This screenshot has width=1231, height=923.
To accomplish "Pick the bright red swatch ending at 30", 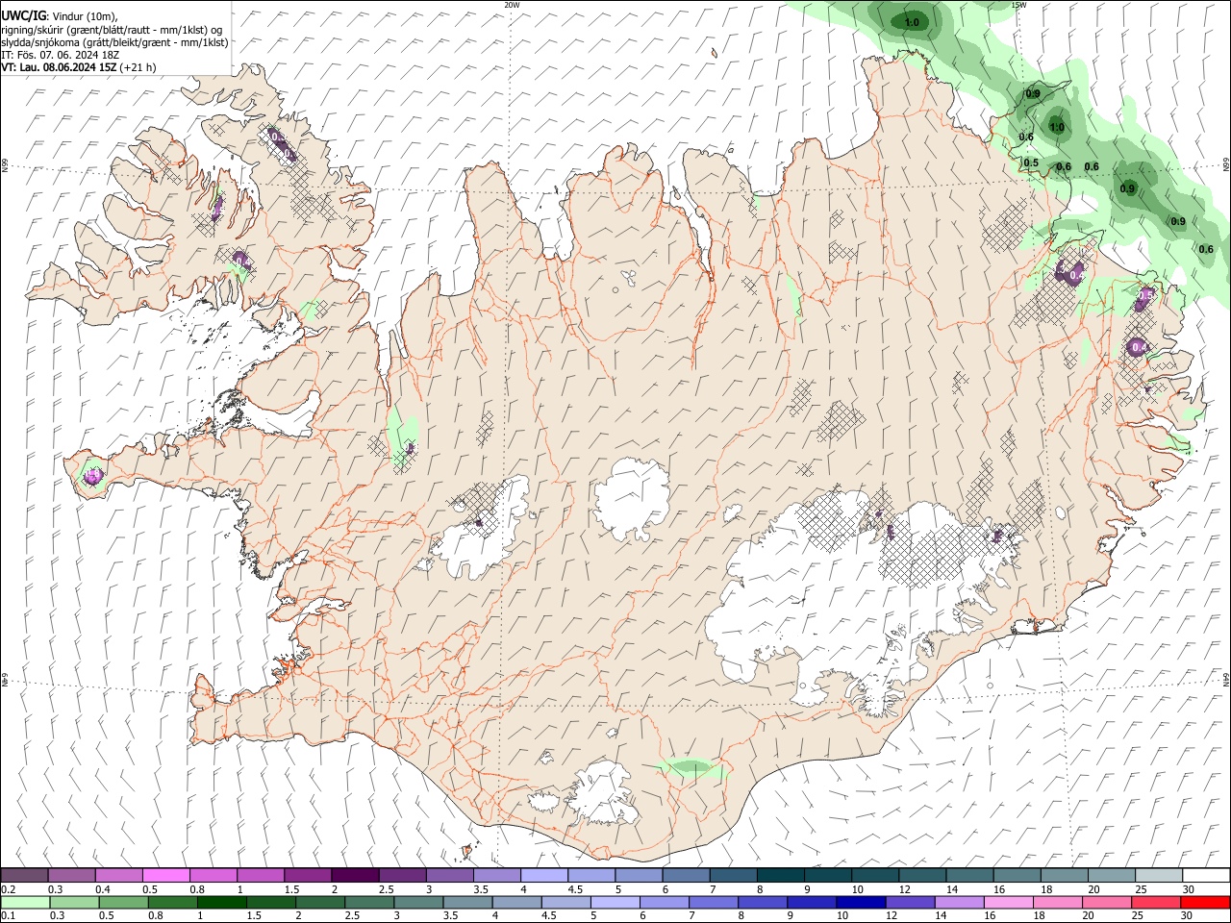I will tap(1204, 903).
